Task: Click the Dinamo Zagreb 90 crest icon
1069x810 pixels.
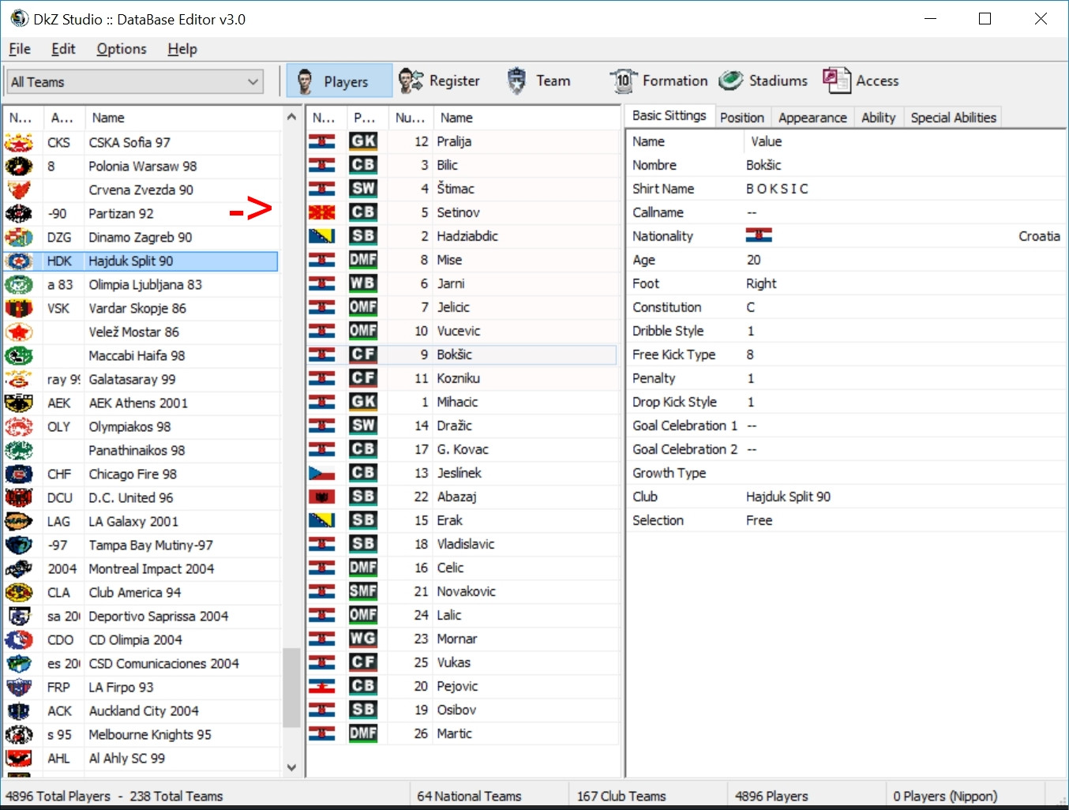Action: [19, 238]
